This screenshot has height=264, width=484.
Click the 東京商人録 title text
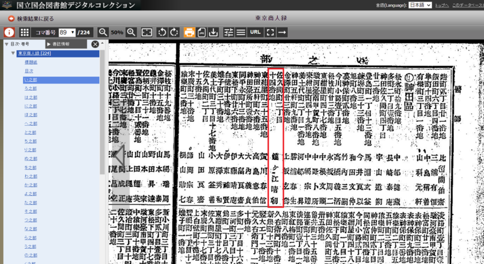[x=270, y=18]
